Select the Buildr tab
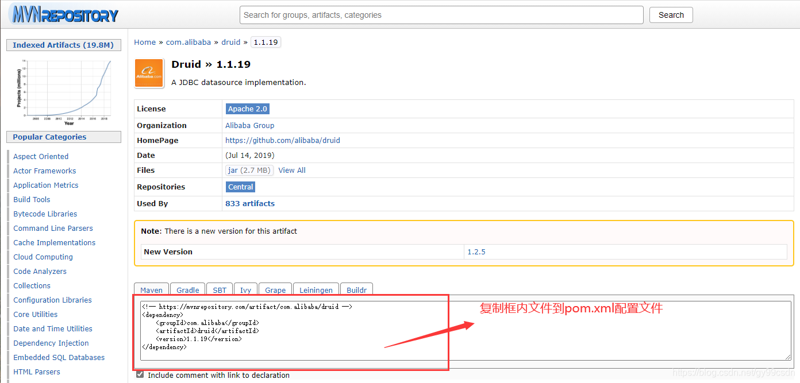Screen dimensions: 800x383 (357, 290)
